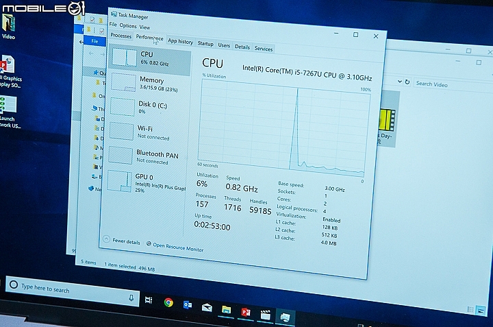
Task: Switch to the Processes tab
Action: 121,36
